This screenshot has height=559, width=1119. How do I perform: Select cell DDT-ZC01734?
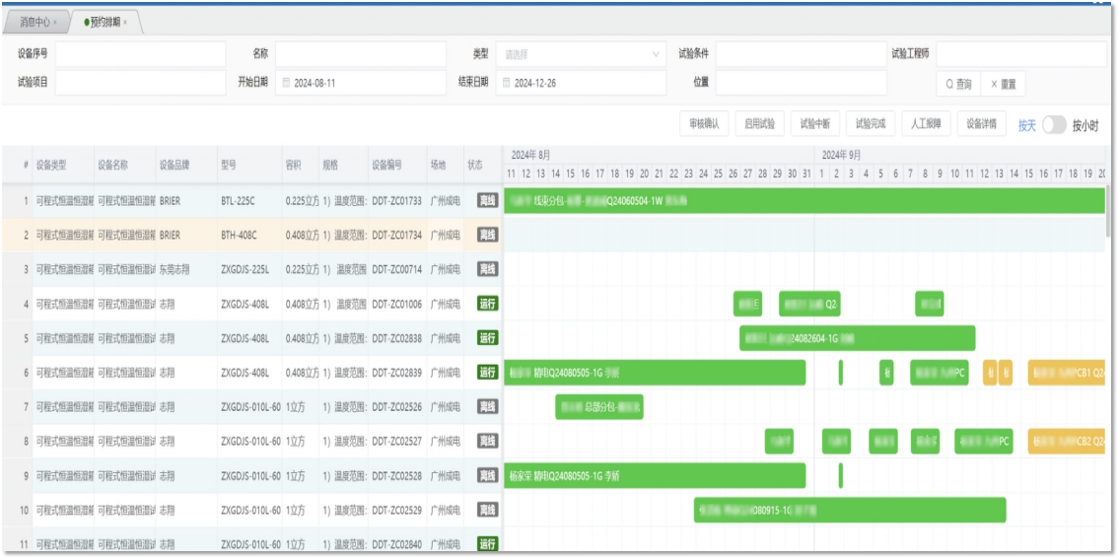(x=396, y=235)
